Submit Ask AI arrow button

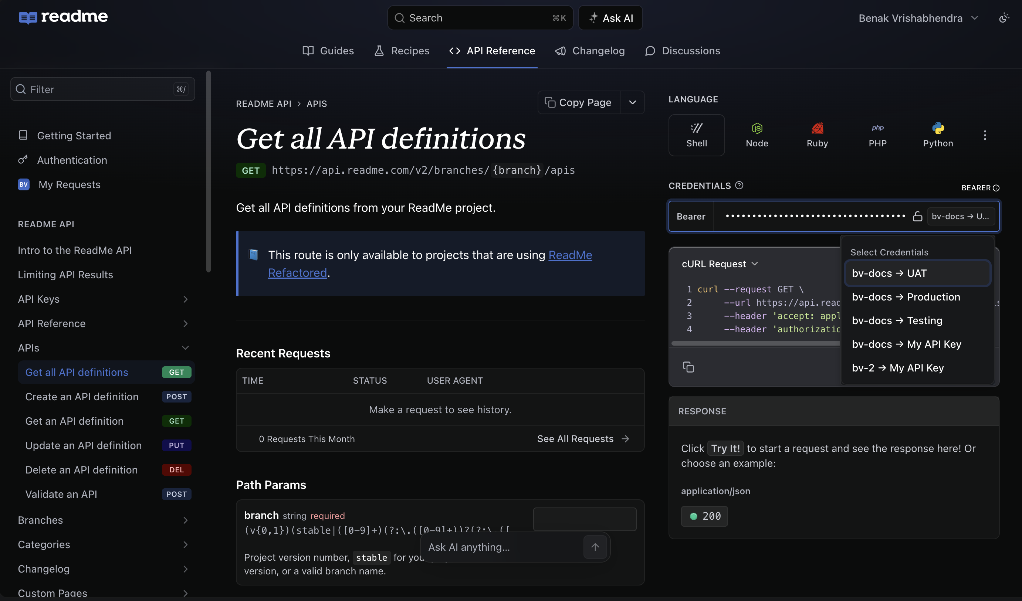pyautogui.click(x=595, y=547)
